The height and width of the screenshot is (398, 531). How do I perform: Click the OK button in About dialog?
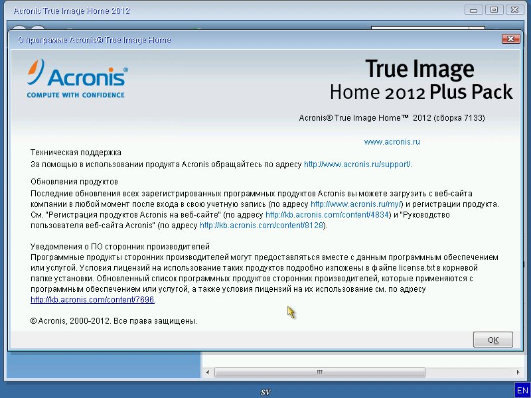(493, 340)
